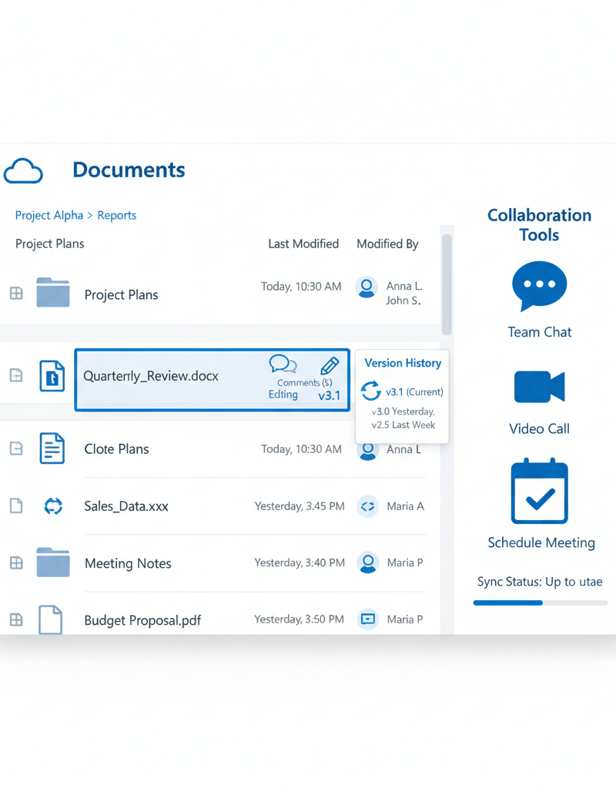616x789 pixels.
Task: Click the cloud logo icon
Action: pos(23,171)
